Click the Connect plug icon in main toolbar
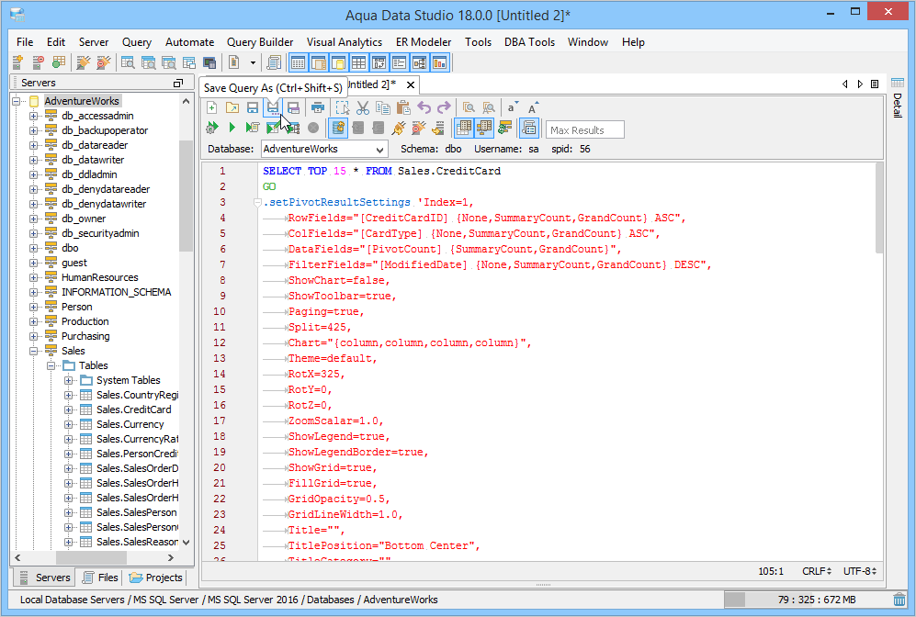 coord(83,62)
